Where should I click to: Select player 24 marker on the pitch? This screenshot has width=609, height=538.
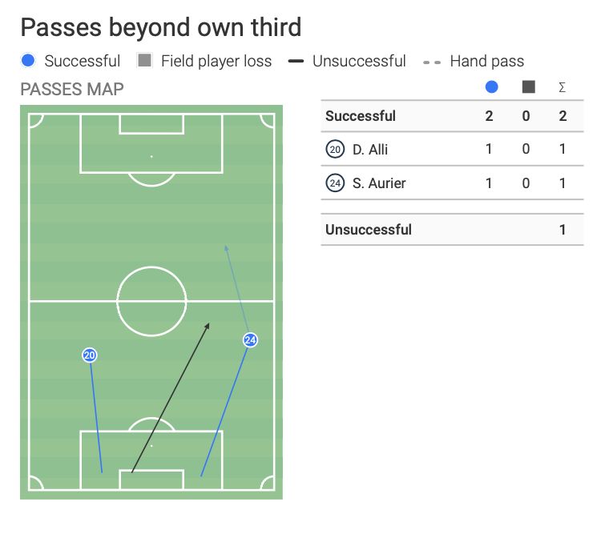(x=250, y=340)
